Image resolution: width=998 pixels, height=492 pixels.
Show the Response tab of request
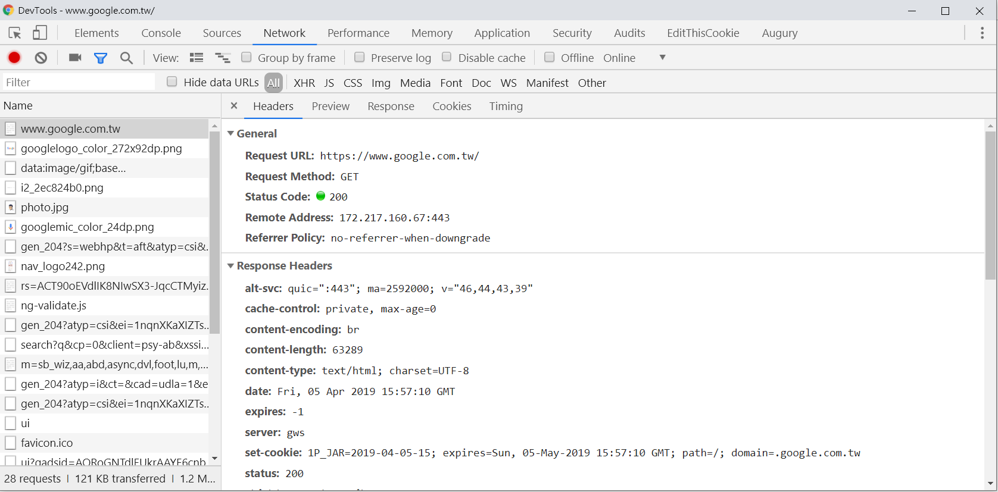(x=391, y=106)
